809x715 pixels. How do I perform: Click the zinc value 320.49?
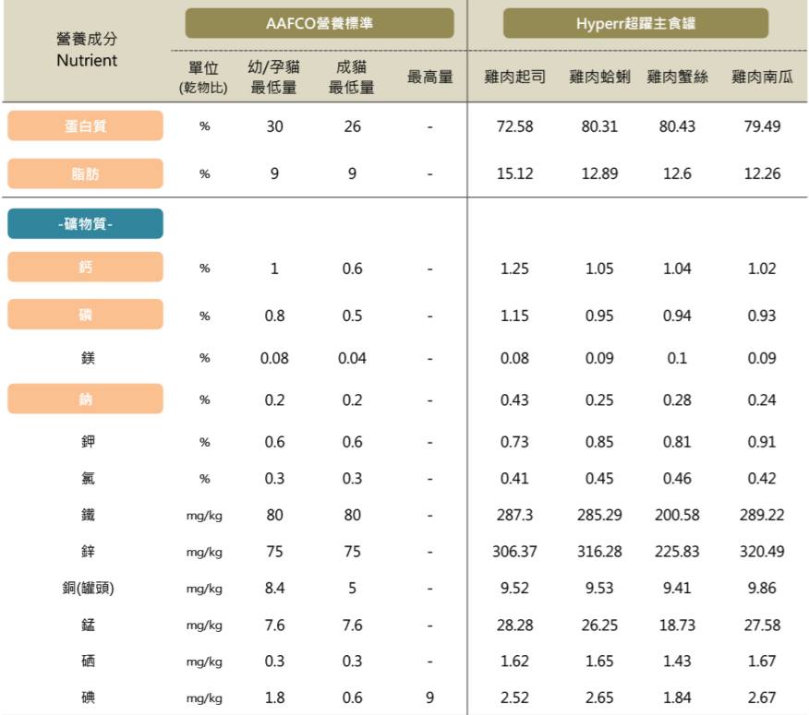[762, 552]
